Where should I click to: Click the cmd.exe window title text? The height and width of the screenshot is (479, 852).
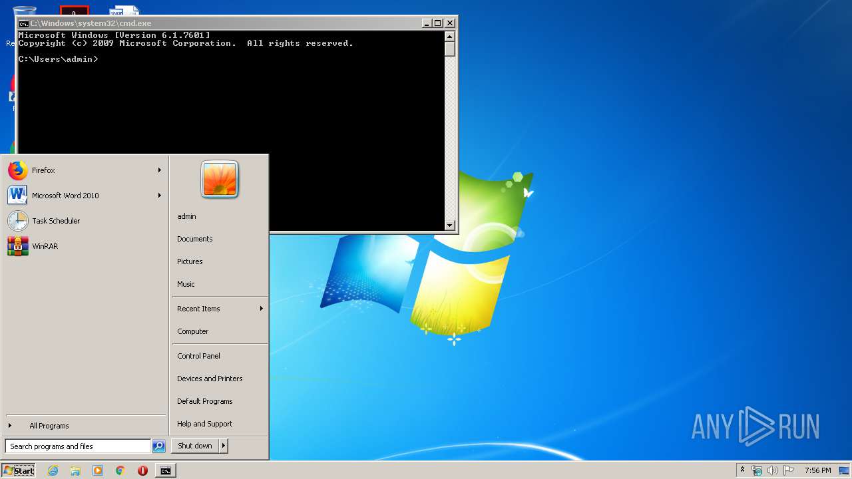(x=91, y=23)
